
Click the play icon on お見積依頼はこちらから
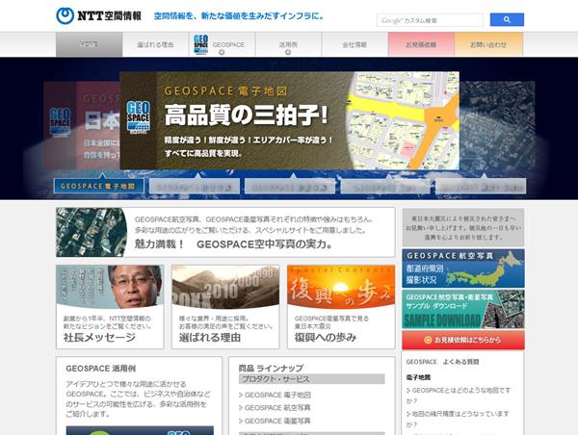point(428,340)
